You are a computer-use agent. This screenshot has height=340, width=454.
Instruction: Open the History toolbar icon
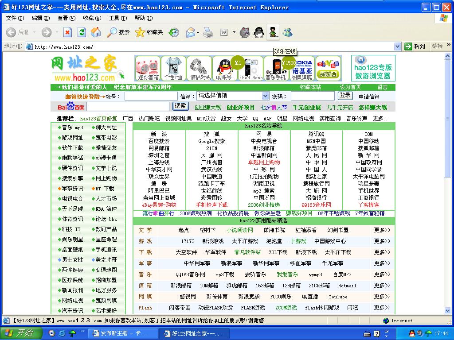(x=174, y=32)
